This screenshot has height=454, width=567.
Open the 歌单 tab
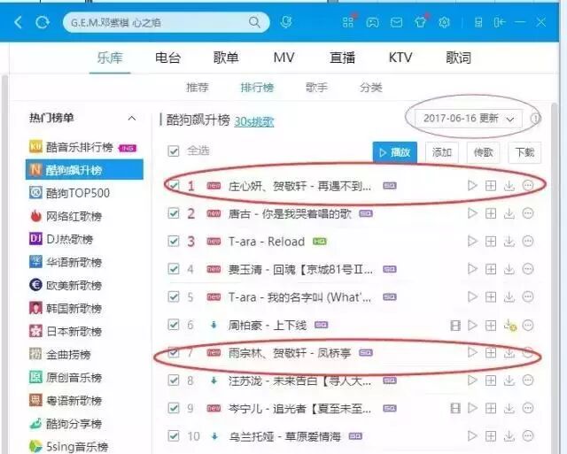pyautogui.click(x=226, y=58)
